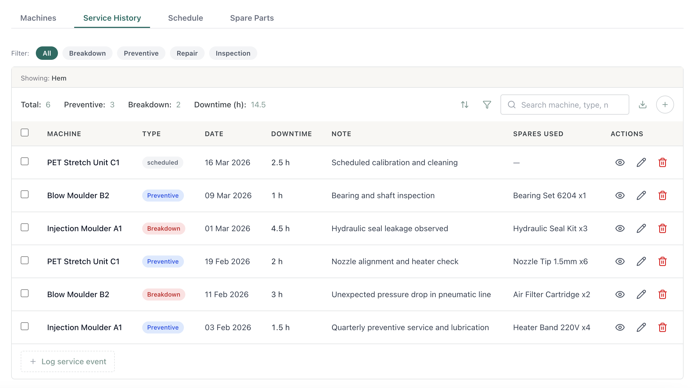Delete the 11 Feb 2026 Blow Moulder record
The height and width of the screenshot is (388, 697).
(x=662, y=294)
